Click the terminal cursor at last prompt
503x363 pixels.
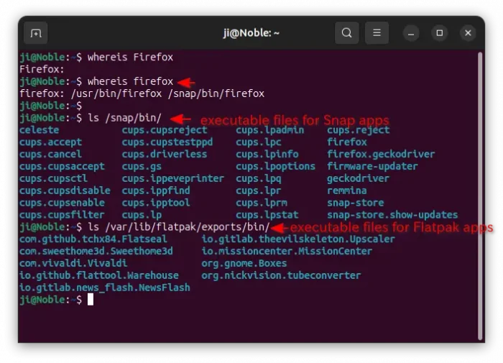(x=91, y=300)
